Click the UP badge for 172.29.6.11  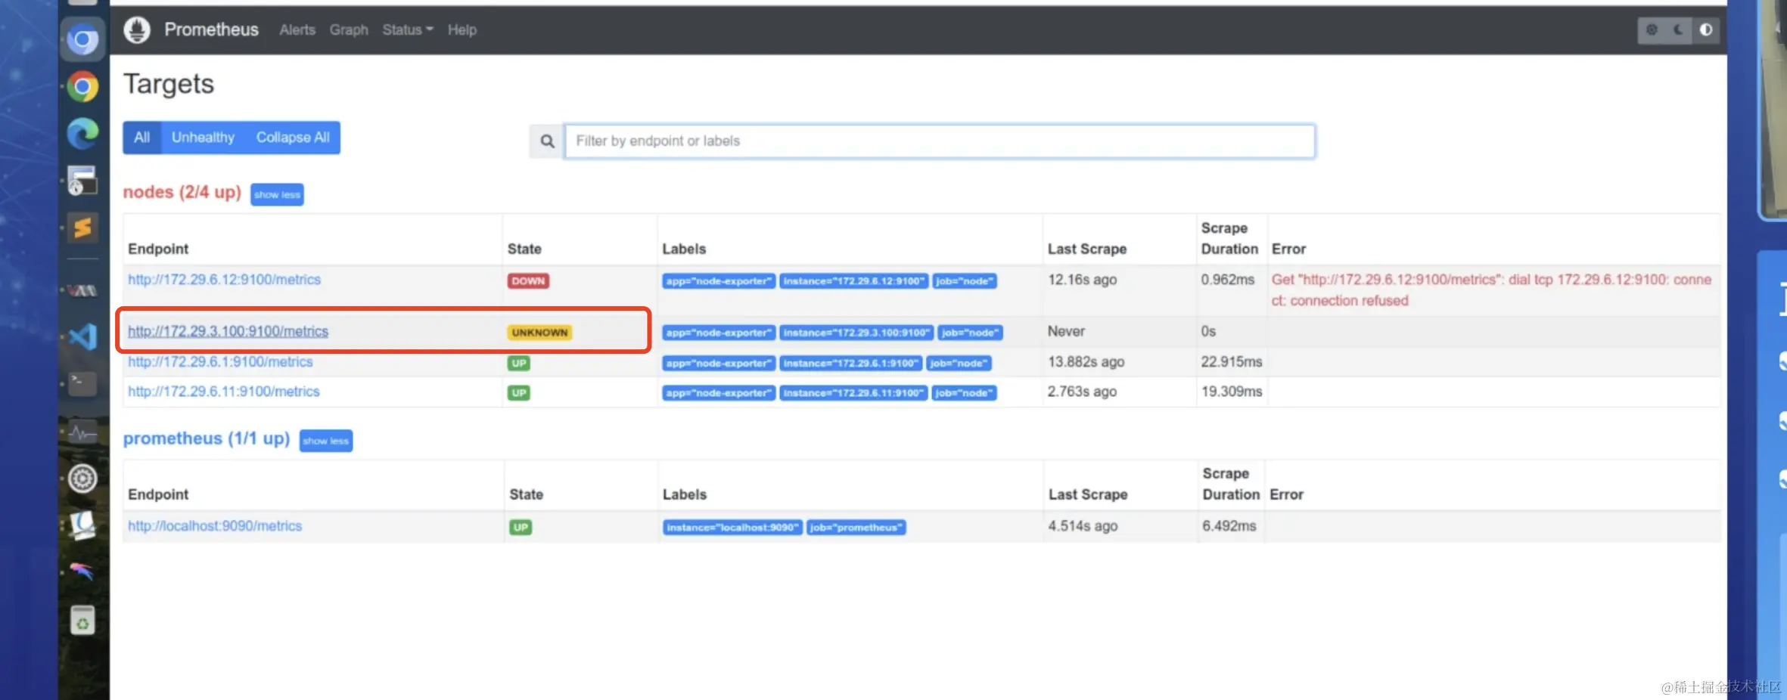(519, 393)
